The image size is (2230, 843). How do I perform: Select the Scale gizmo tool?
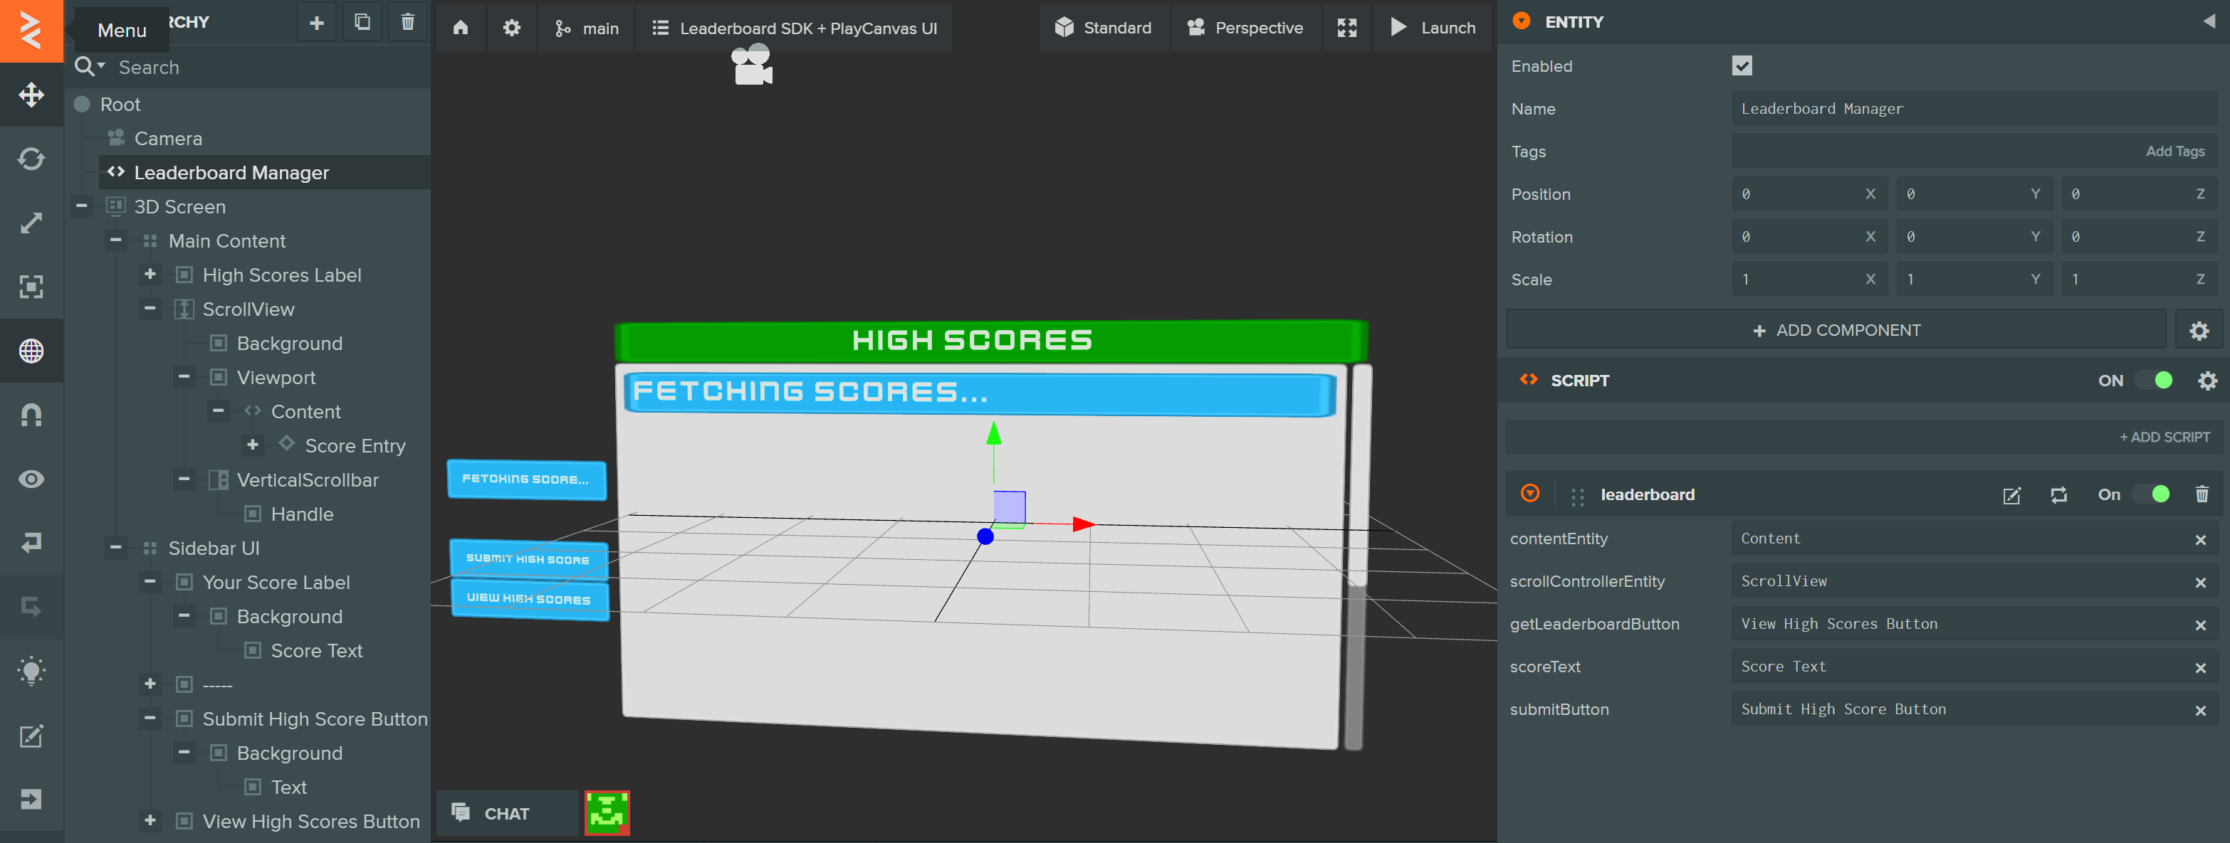[31, 223]
